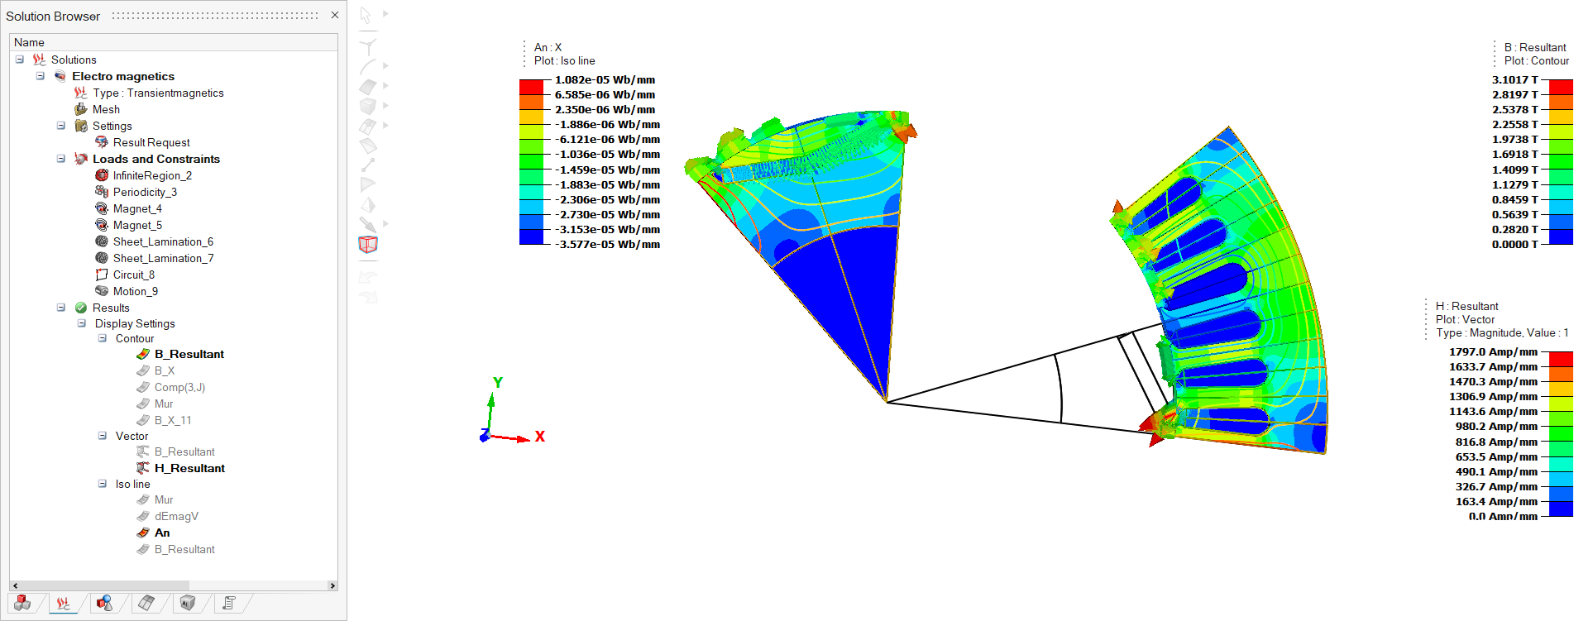Screen dimensions: 1588x621
Task: Collapse the Display Settings node
Action: click(x=81, y=323)
